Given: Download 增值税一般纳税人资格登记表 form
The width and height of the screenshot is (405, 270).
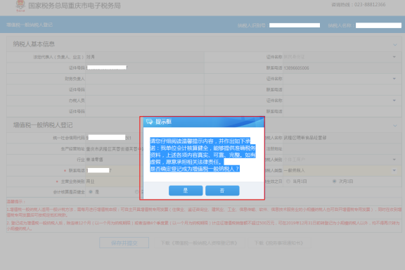Looking at the screenshot, I should [199, 243].
